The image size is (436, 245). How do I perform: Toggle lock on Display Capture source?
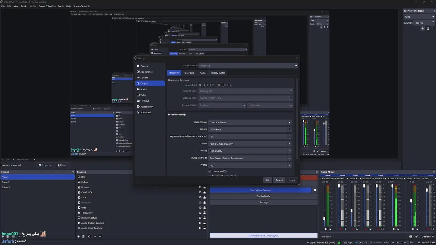(204, 218)
